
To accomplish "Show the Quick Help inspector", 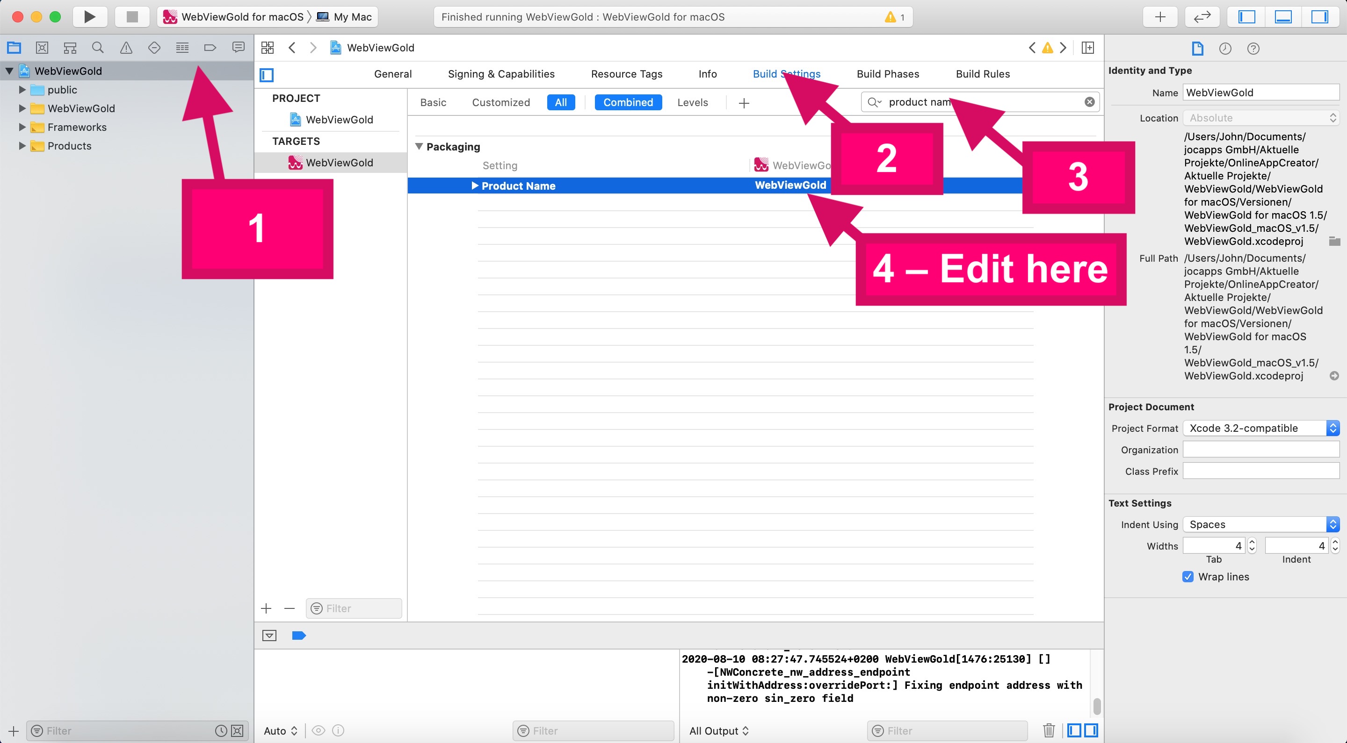I will 1253,49.
